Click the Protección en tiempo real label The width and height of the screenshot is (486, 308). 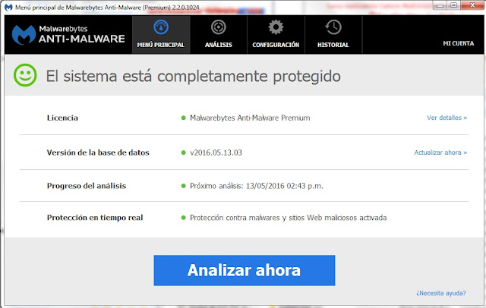pyautogui.click(x=95, y=218)
